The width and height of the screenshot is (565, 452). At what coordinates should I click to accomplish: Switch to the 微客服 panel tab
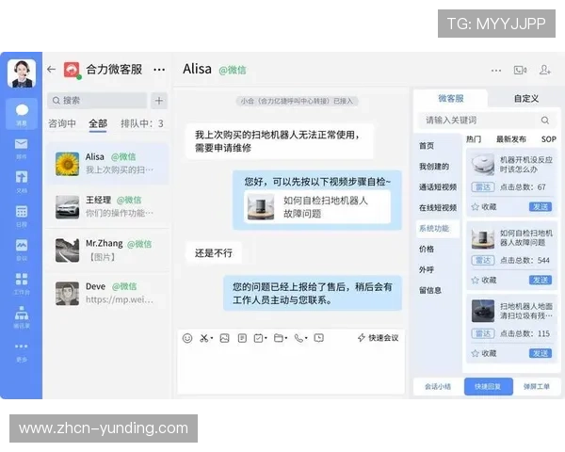coord(450,98)
